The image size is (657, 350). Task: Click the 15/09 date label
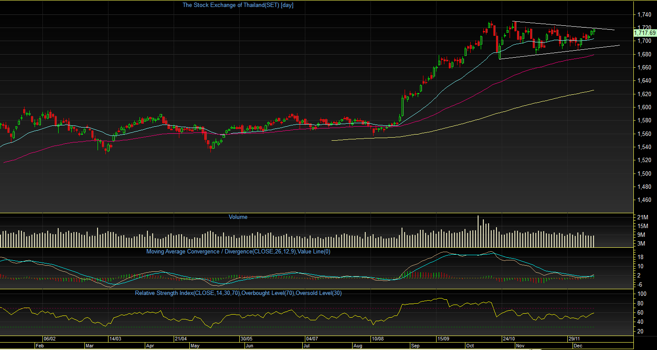(x=443, y=339)
